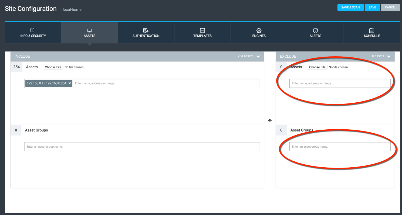Image resolution: width=402 pixels, height=215 pixels.
Task: Click the Info & Security database icon
Action: tap(32, 30)
